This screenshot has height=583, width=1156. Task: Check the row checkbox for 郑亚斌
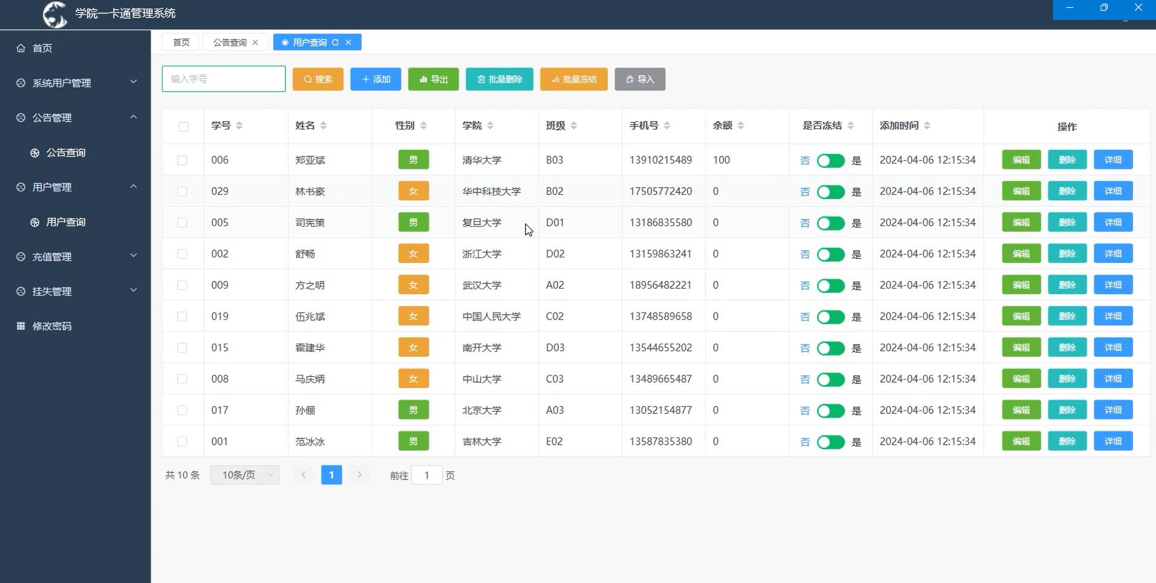coord(182,160)
